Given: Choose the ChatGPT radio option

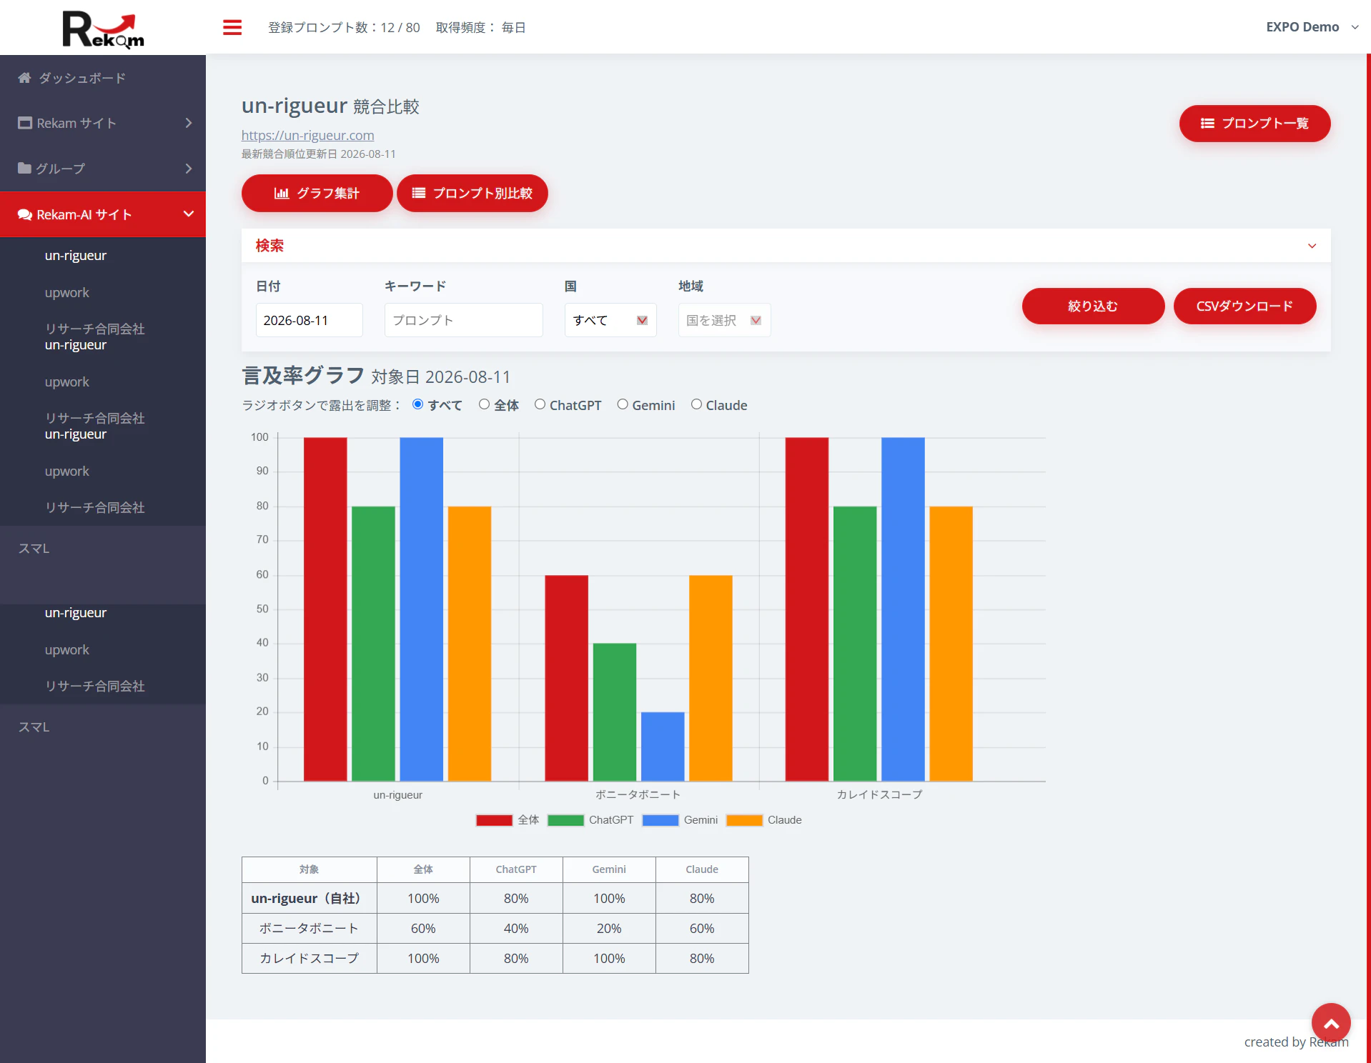Looking at the screenshot, I should tap(540, 404).
